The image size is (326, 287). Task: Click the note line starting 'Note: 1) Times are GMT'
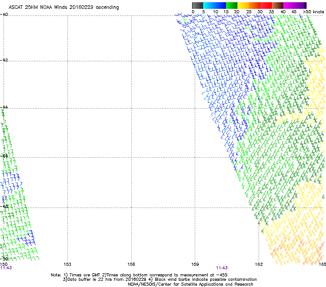(139, 275)
